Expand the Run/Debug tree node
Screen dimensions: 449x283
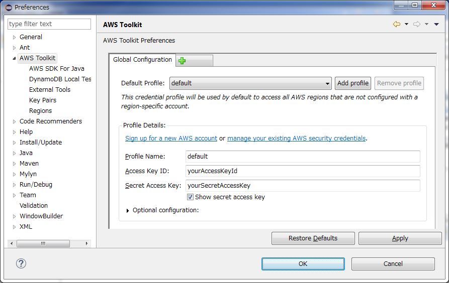14,185
